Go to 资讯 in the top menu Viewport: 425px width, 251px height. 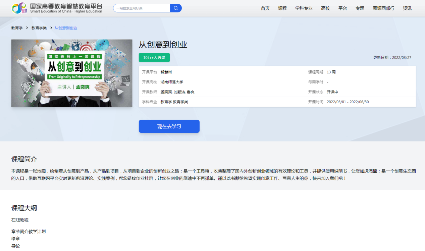[x=407, y=8]
